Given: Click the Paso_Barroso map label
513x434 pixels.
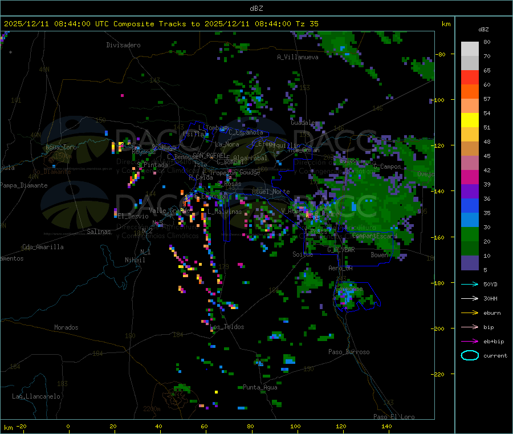Looking at the screenshot, I should click(349, 352).
